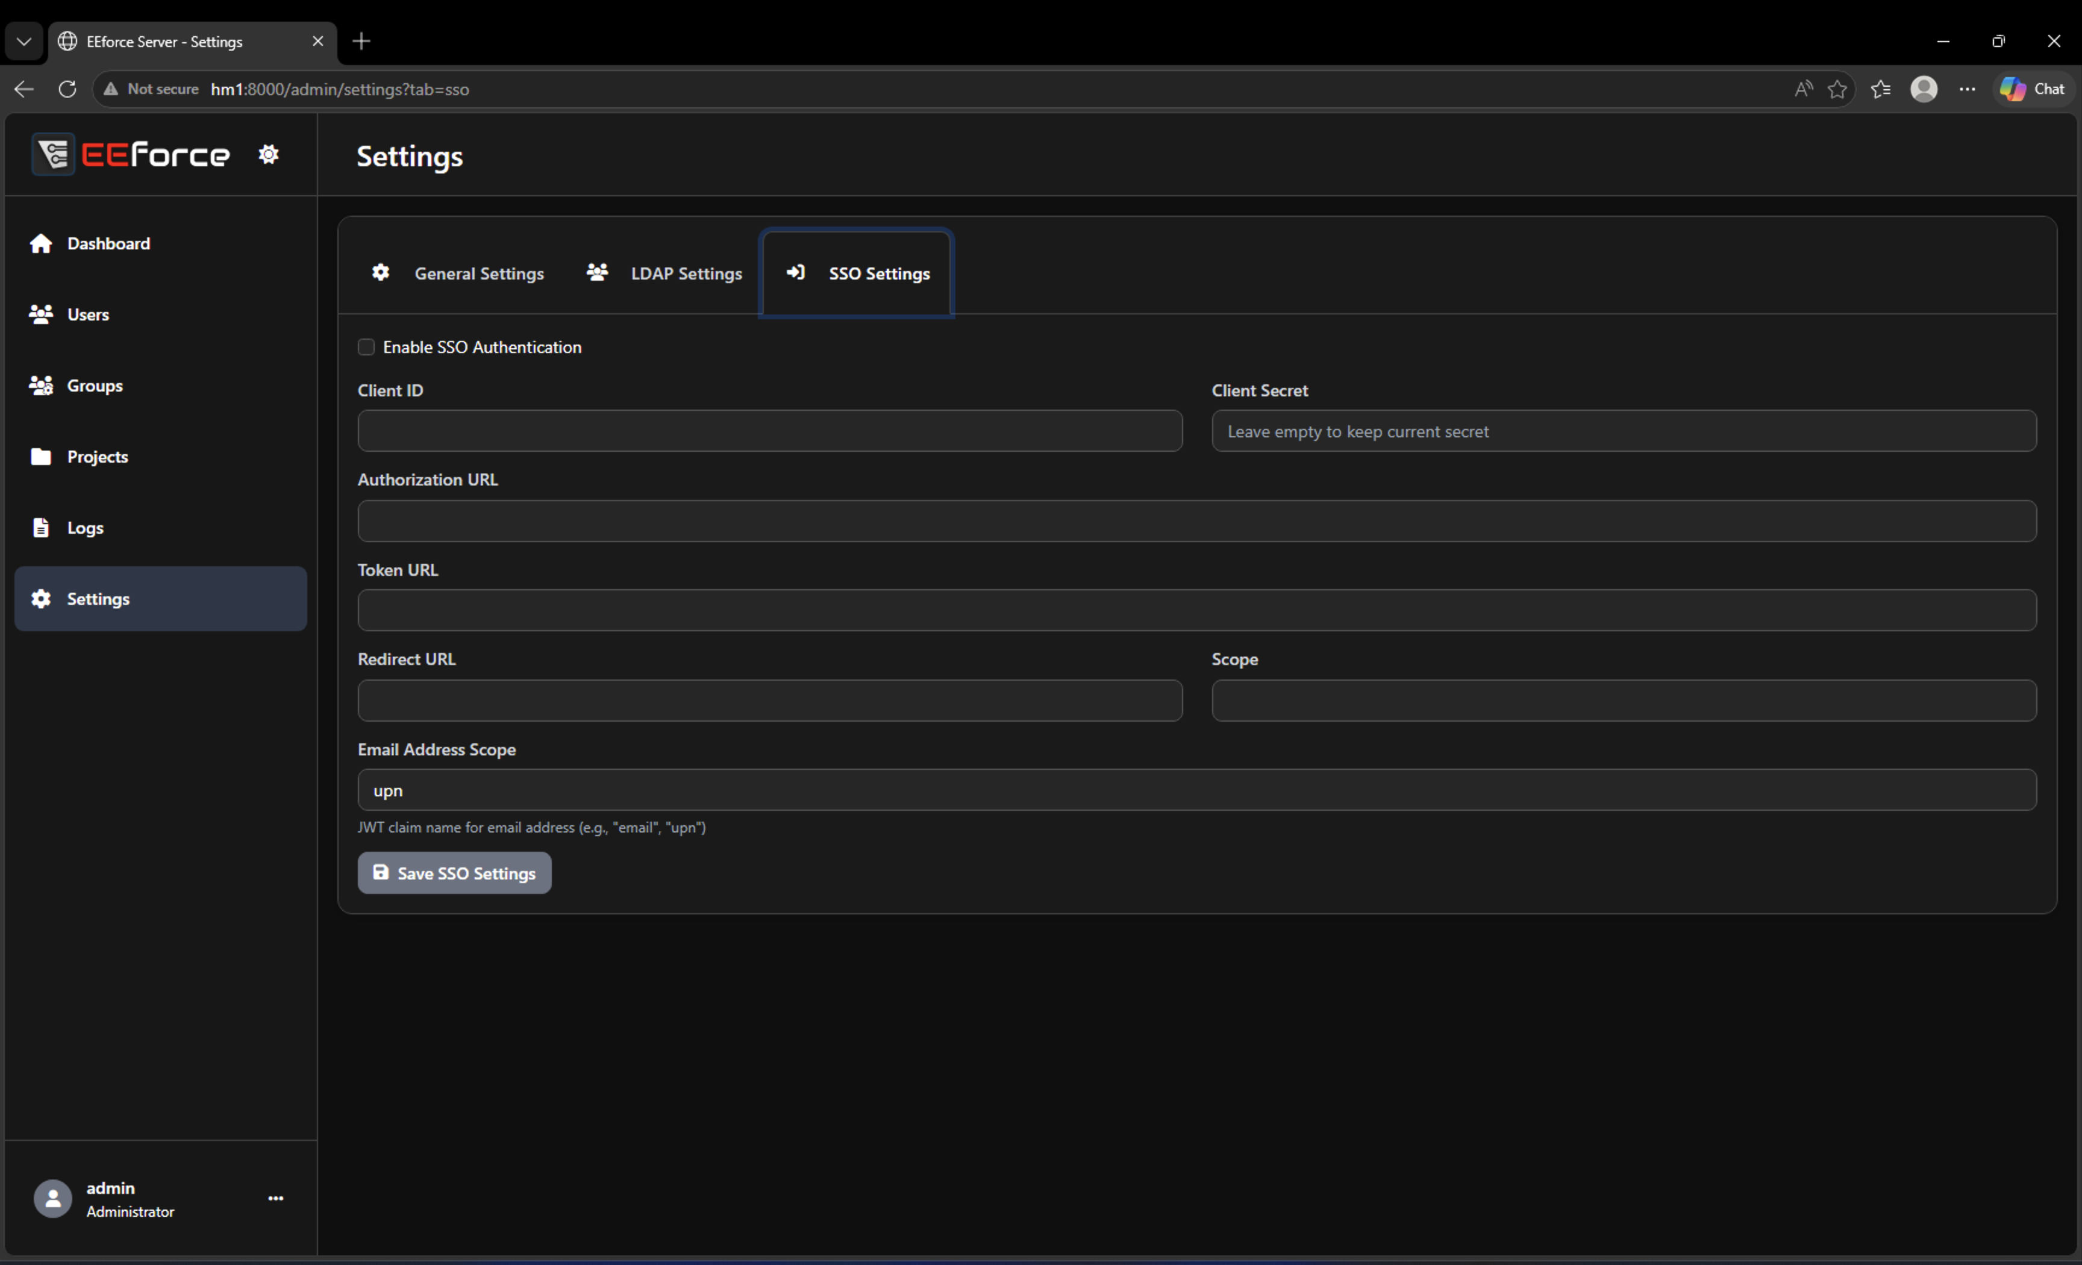Reload the page with refresh icon
Screen dimensions: 2082x1265
point(67,89)
